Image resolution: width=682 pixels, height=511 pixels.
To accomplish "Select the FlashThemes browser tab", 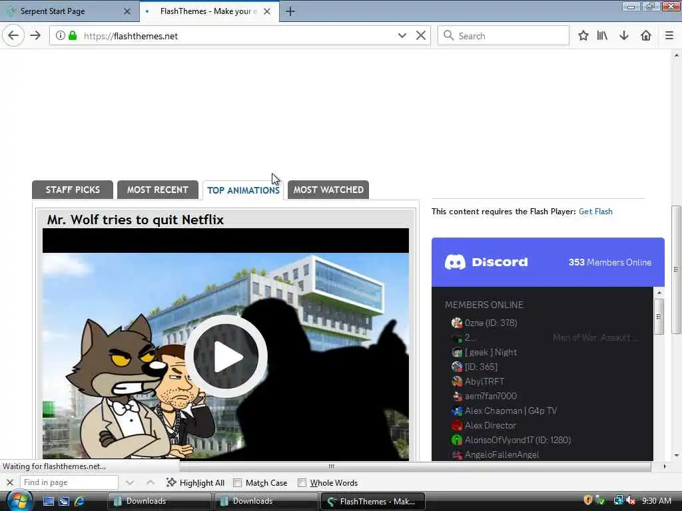I will pyautogui.click(x=210, y=11).
